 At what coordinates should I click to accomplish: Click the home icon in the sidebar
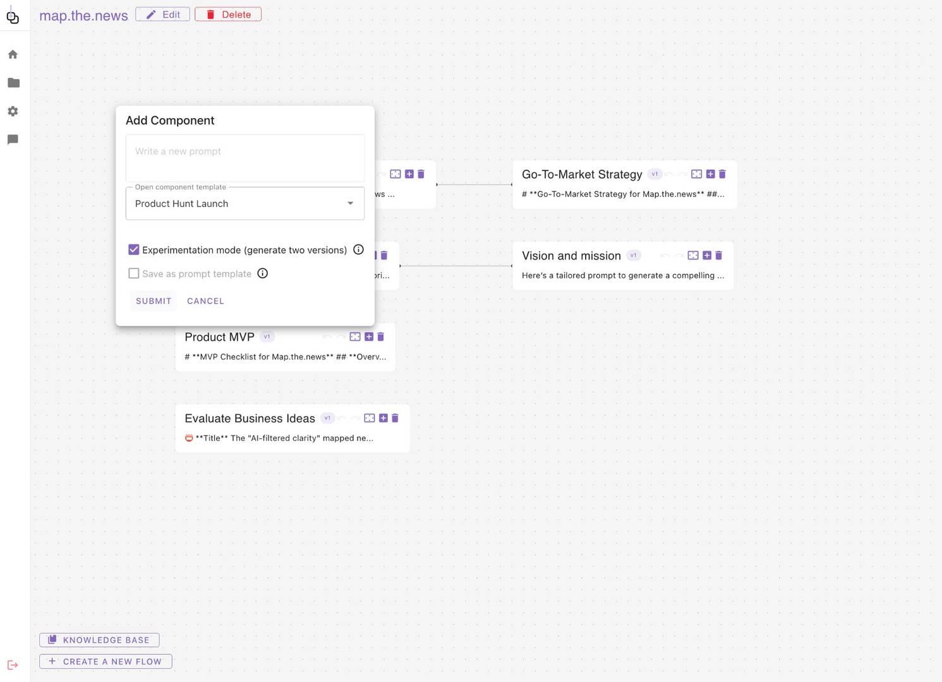[x=13, y=55]
